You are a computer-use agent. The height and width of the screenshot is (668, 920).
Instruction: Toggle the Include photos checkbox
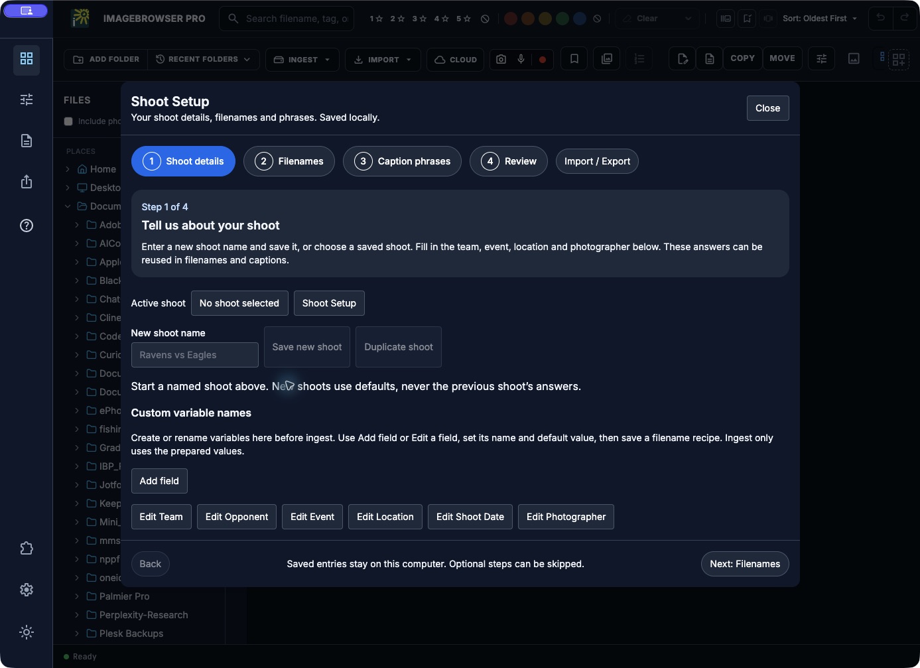(x=68, y=121)
